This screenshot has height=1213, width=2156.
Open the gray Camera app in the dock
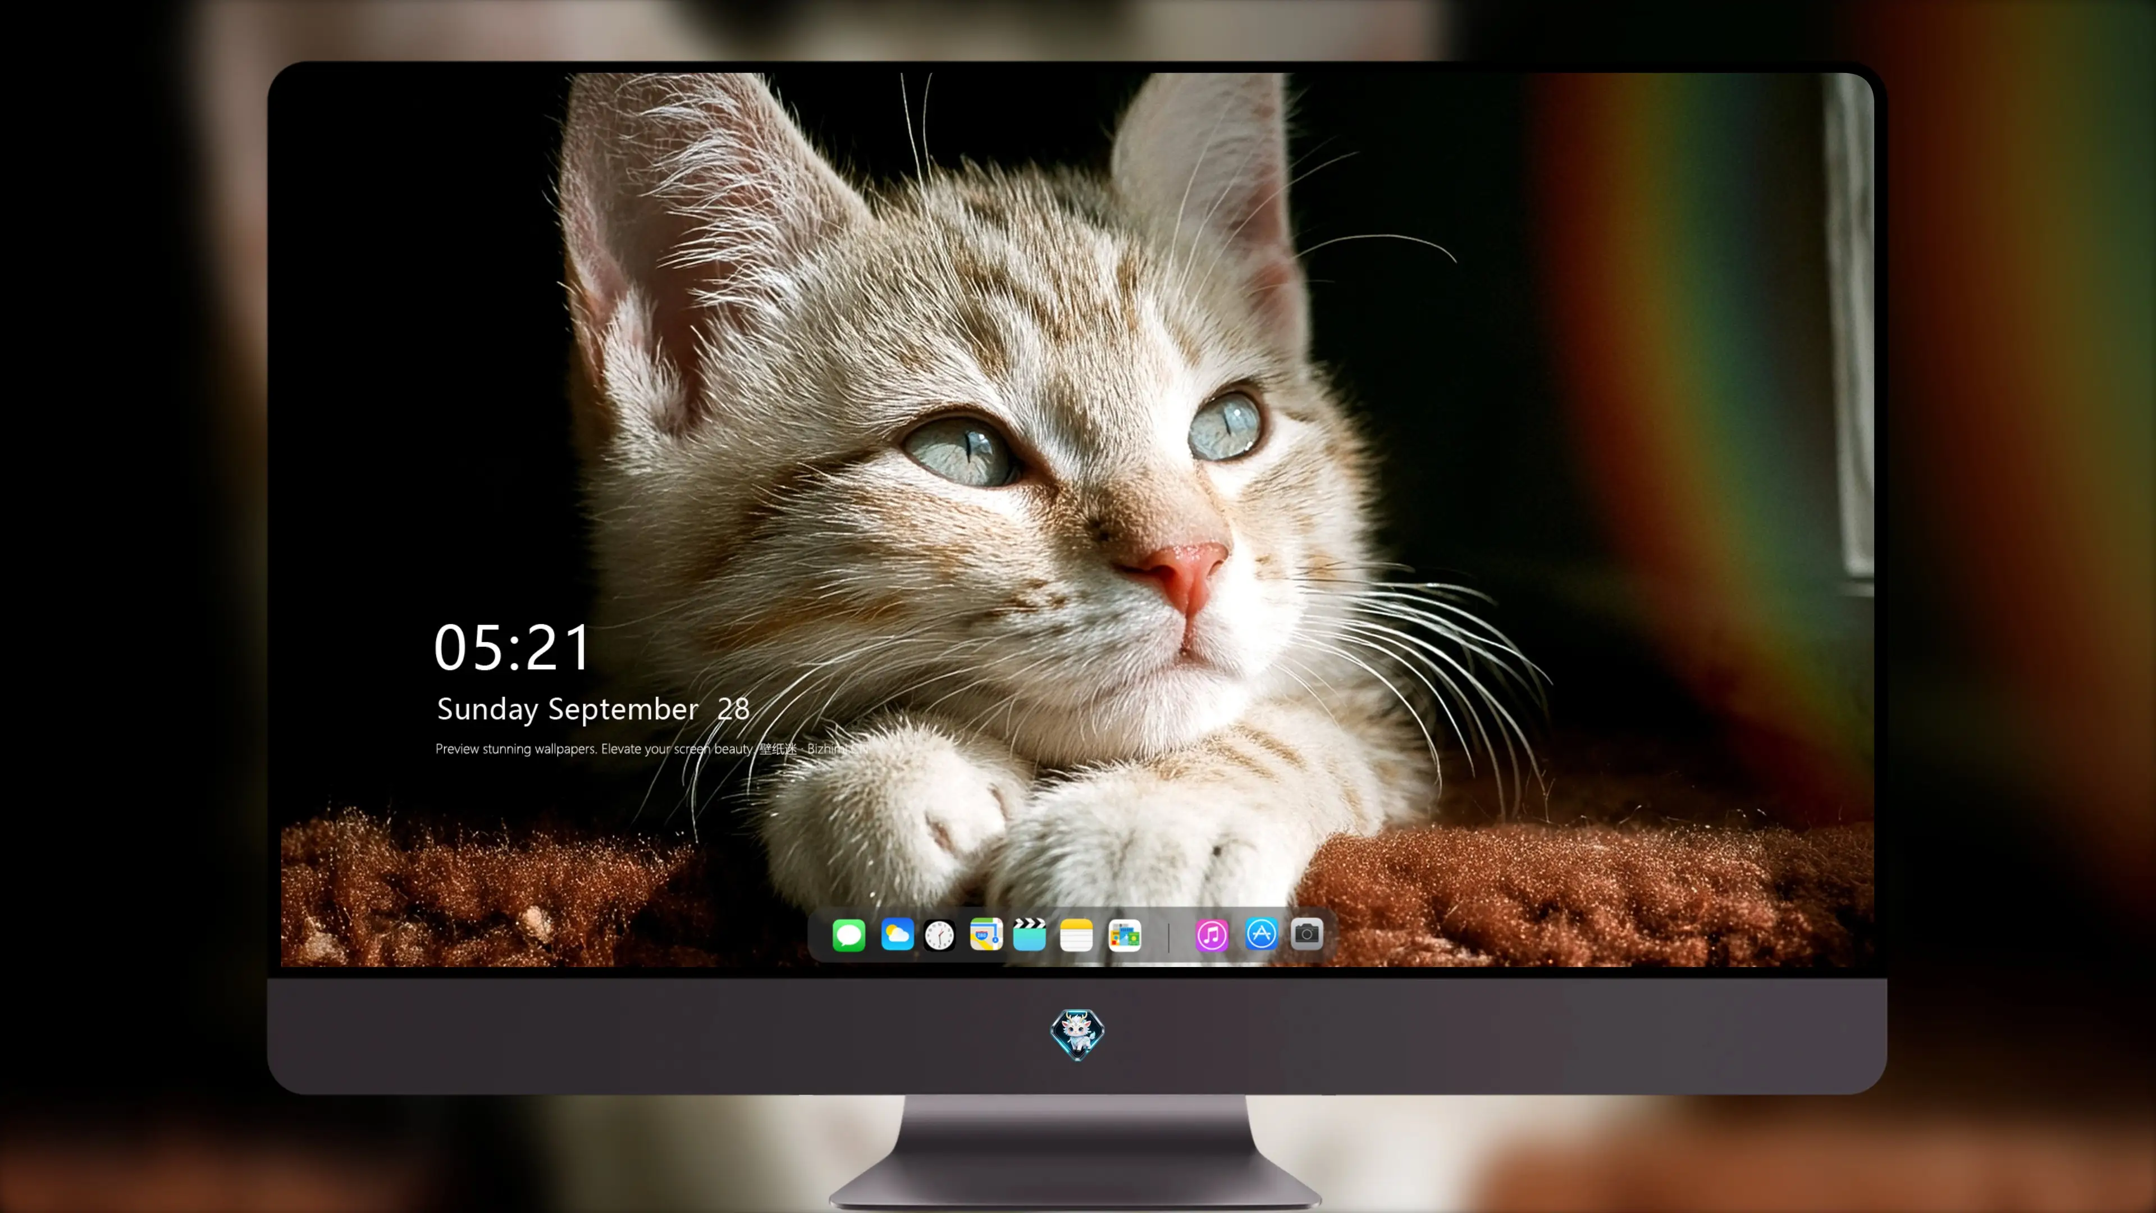click(1307, 934)
